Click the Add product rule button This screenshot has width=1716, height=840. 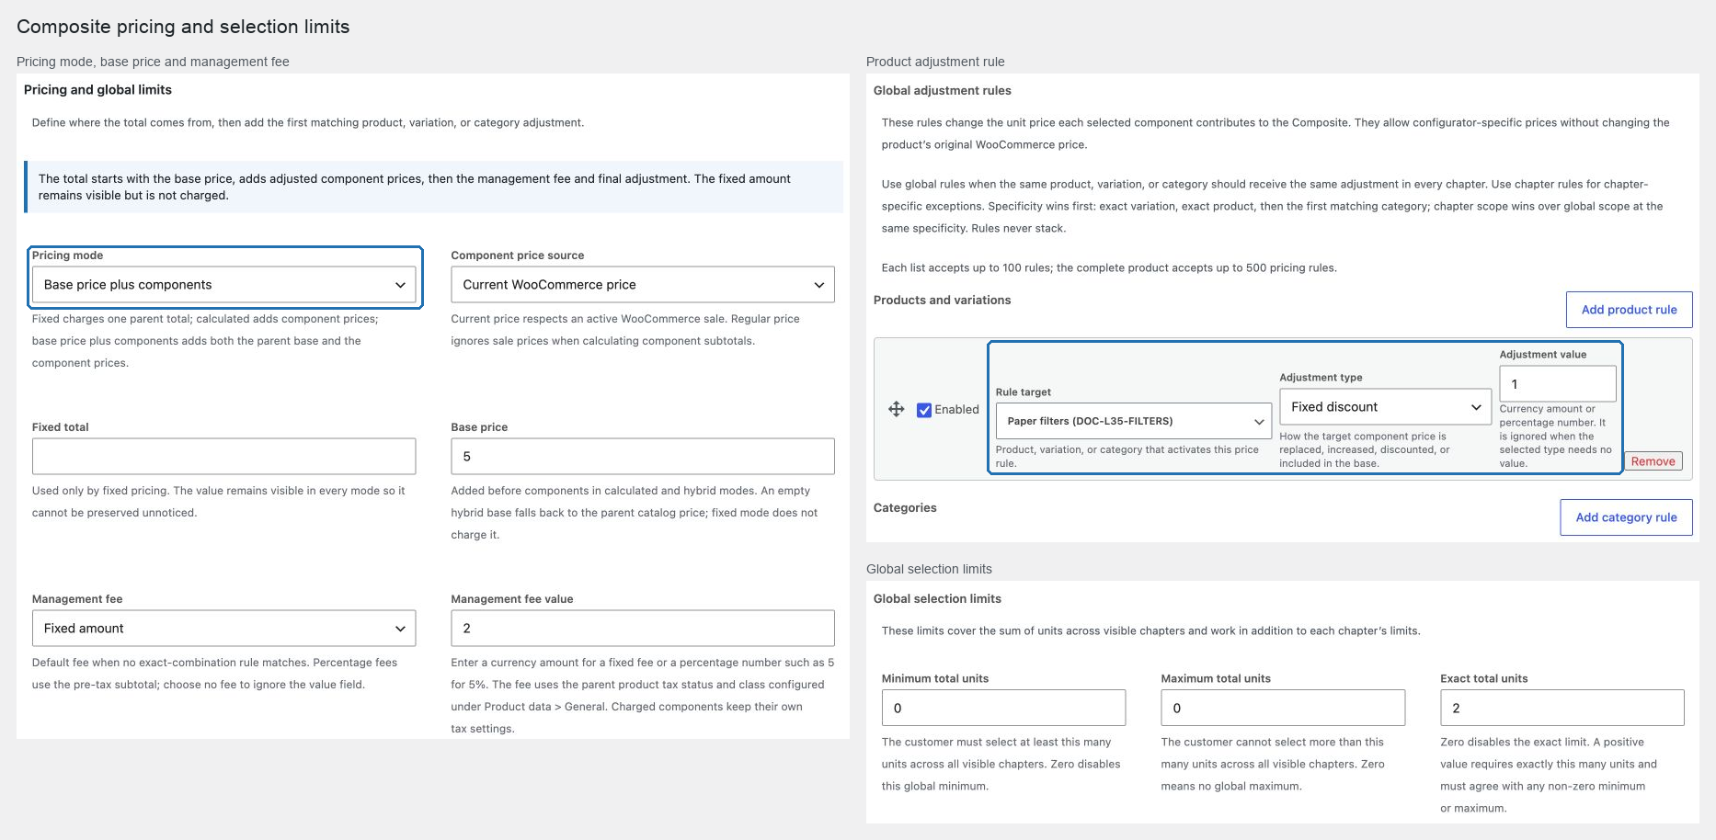point(1630,310)
